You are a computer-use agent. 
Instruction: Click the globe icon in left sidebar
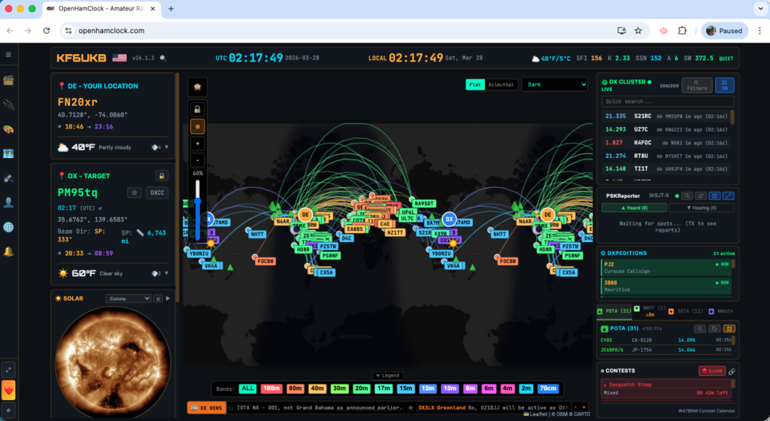click(9, 226)
